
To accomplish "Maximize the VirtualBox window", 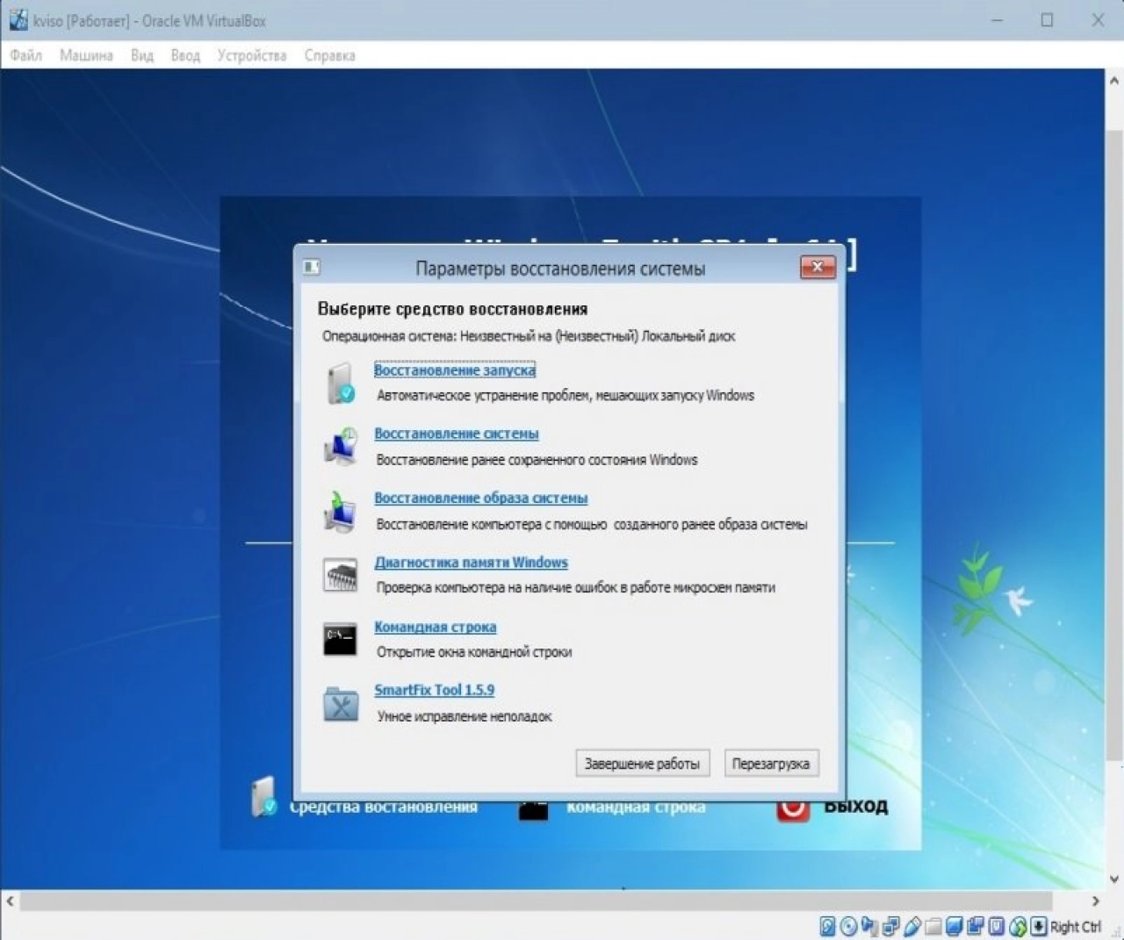I will (x=1047, y=19).
